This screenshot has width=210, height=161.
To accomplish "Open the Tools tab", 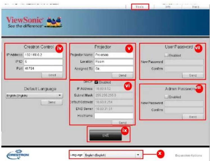I will click(140, 7).
